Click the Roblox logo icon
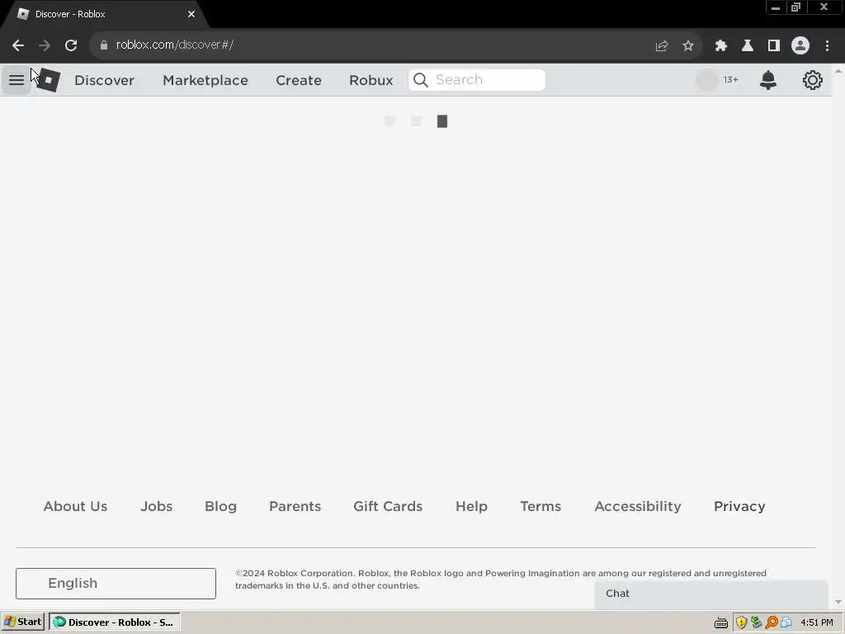The height and width of the screenshot is (634, 845). [49, 80]
